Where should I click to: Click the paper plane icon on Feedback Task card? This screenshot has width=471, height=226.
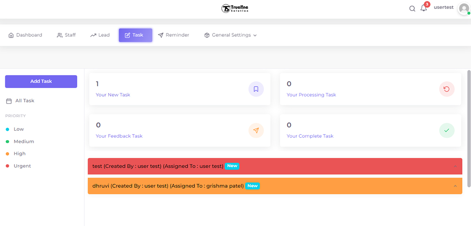pos(256,130)
